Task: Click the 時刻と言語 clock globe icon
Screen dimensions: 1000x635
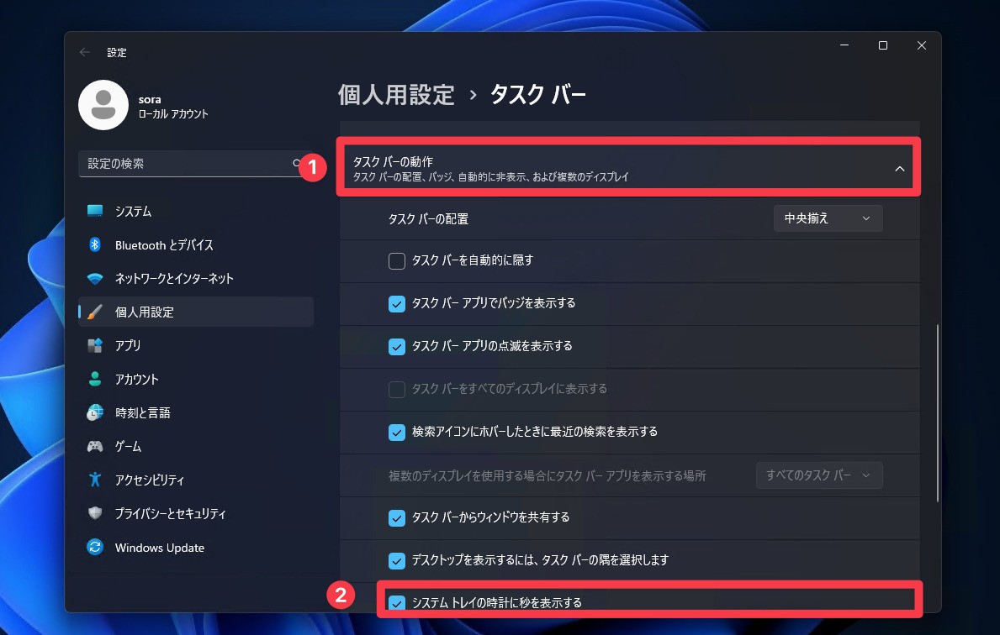Action: pos(95,412)
